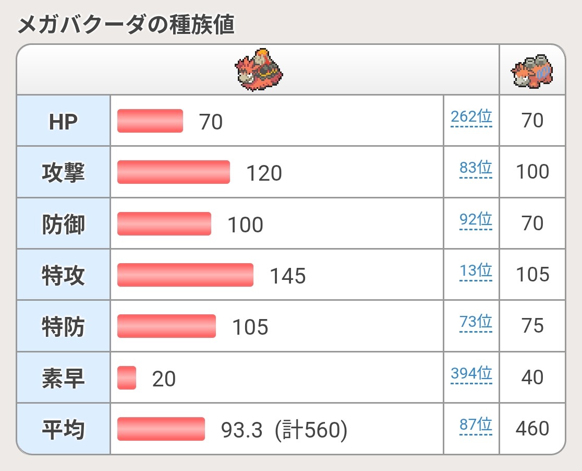Image resolution: width=582 pixels, height=471 pixels.
Task: Click the Mega Camerupt sprite icon
Action: pos(259,69)
